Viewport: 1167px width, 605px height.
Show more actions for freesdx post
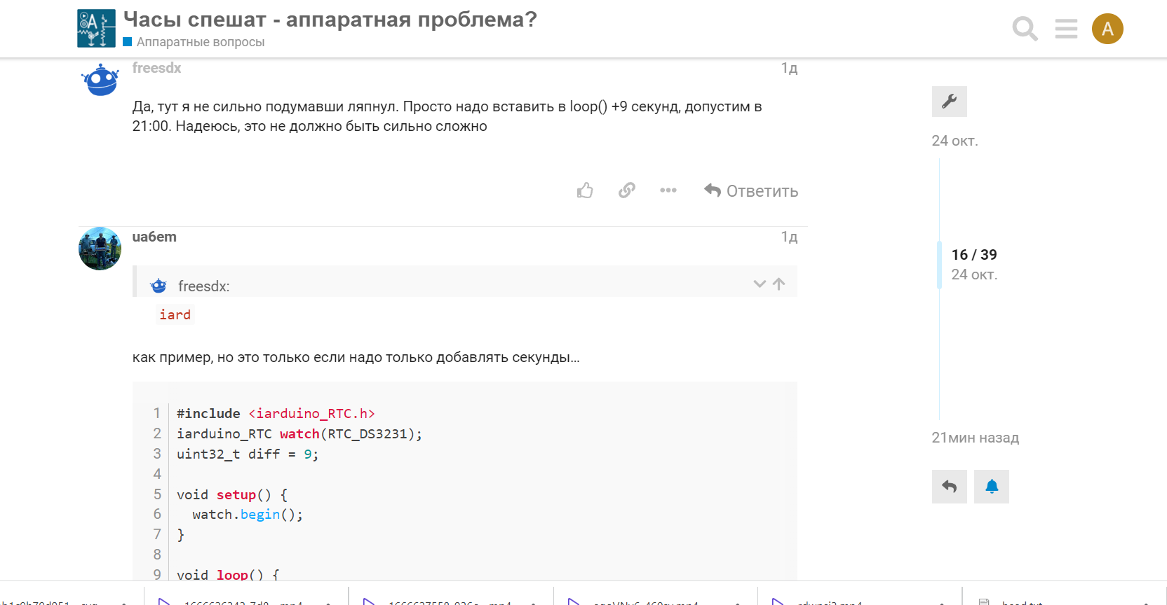pos(668,190)
